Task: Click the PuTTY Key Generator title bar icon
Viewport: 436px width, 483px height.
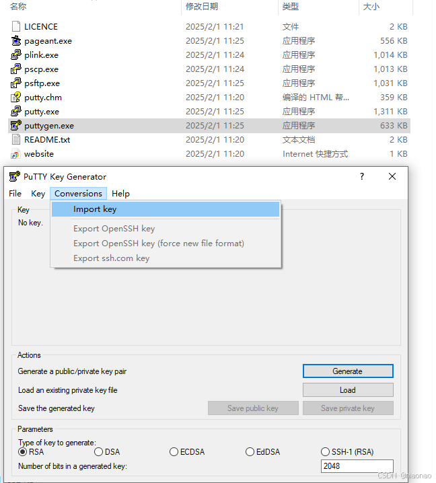Action: (15, 177)
